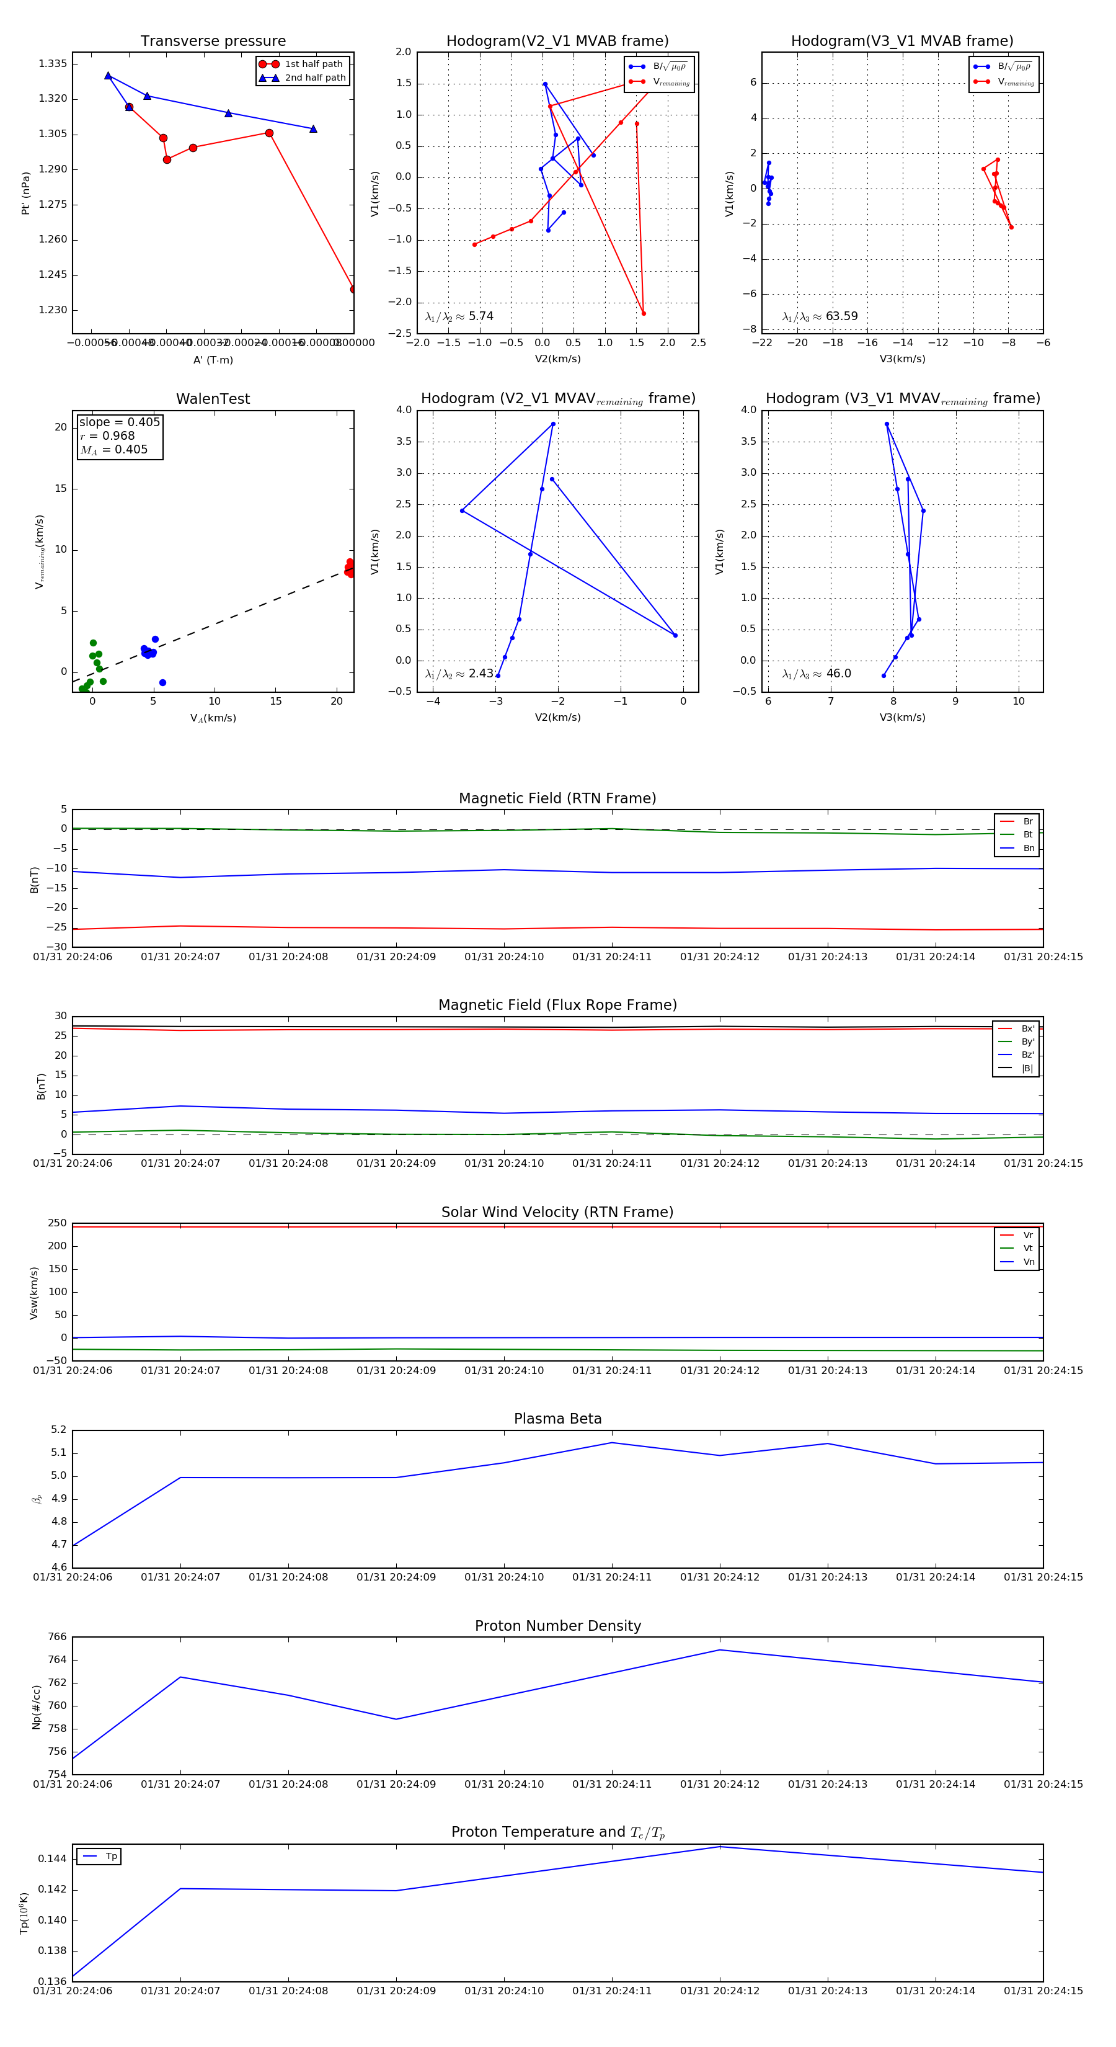This screenshot has height=2047, width=1116.
Task: Select the "Vt" legend entry
Action: 1017,1249
